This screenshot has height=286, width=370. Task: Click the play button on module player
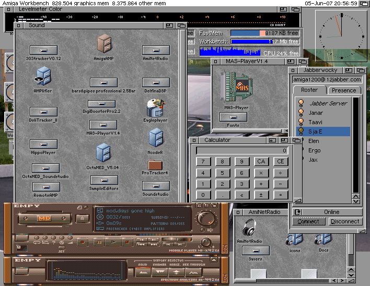coord(113,242)
